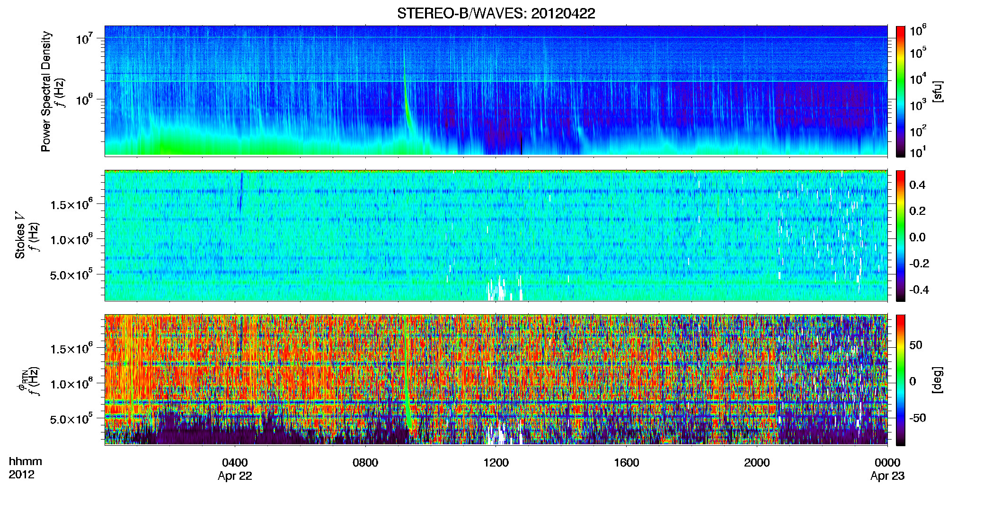Click the 0.4 label on Stokes colorbar
Screen dimensions: 992x511
pyautogui.click(x=917, y=185)
